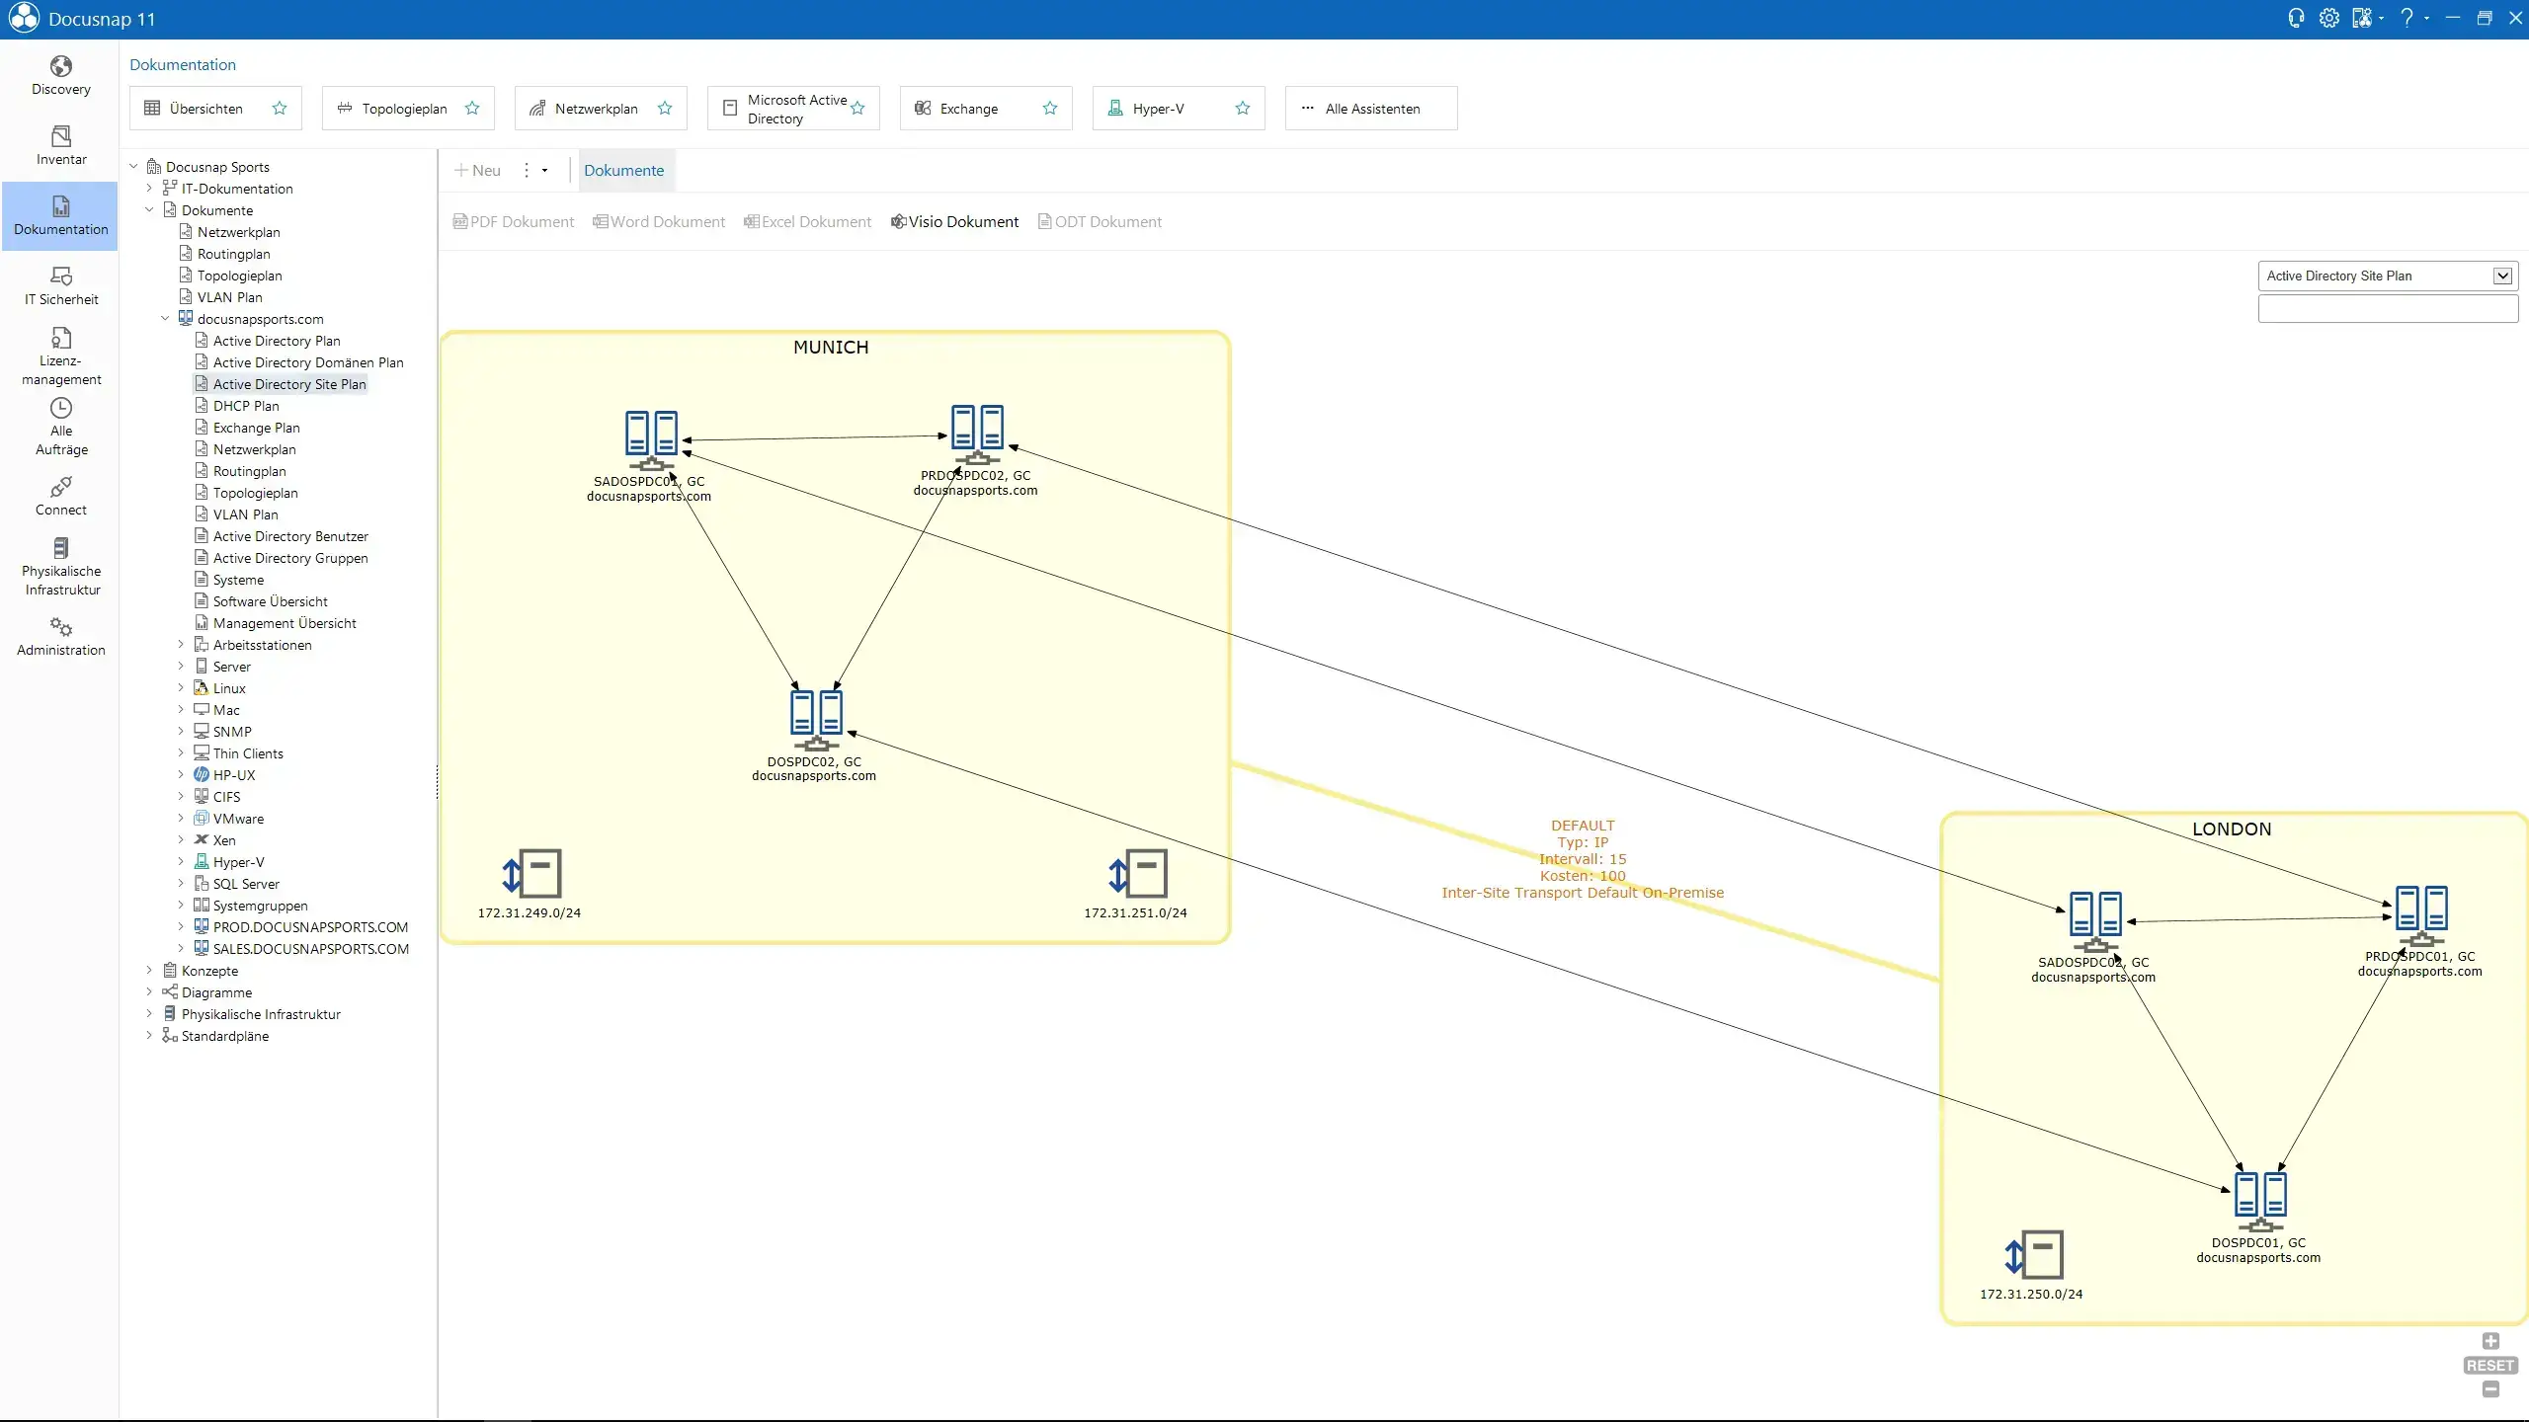Screen dimensions: 2529x1422
Task: Toggle the Netzwerkplan favorite star
Action: pyautogui.click(x=665, y=109)
